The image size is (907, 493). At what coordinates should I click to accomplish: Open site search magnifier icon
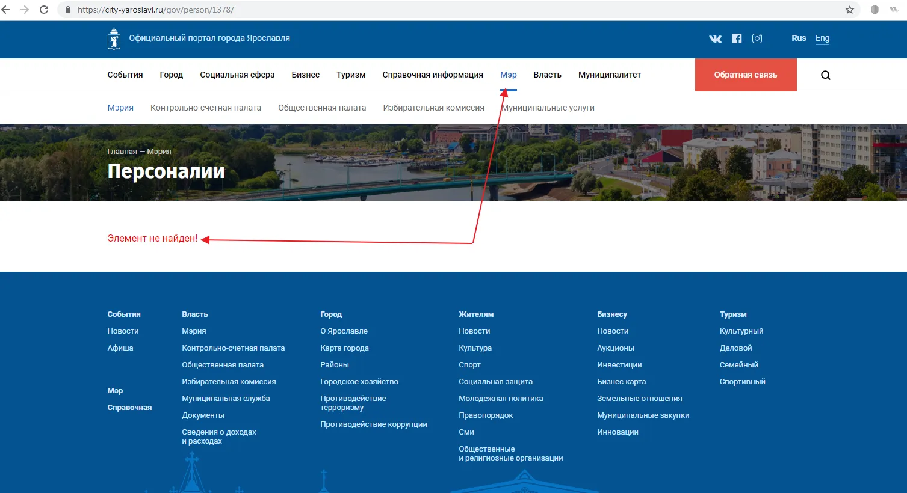click(825, 75)
